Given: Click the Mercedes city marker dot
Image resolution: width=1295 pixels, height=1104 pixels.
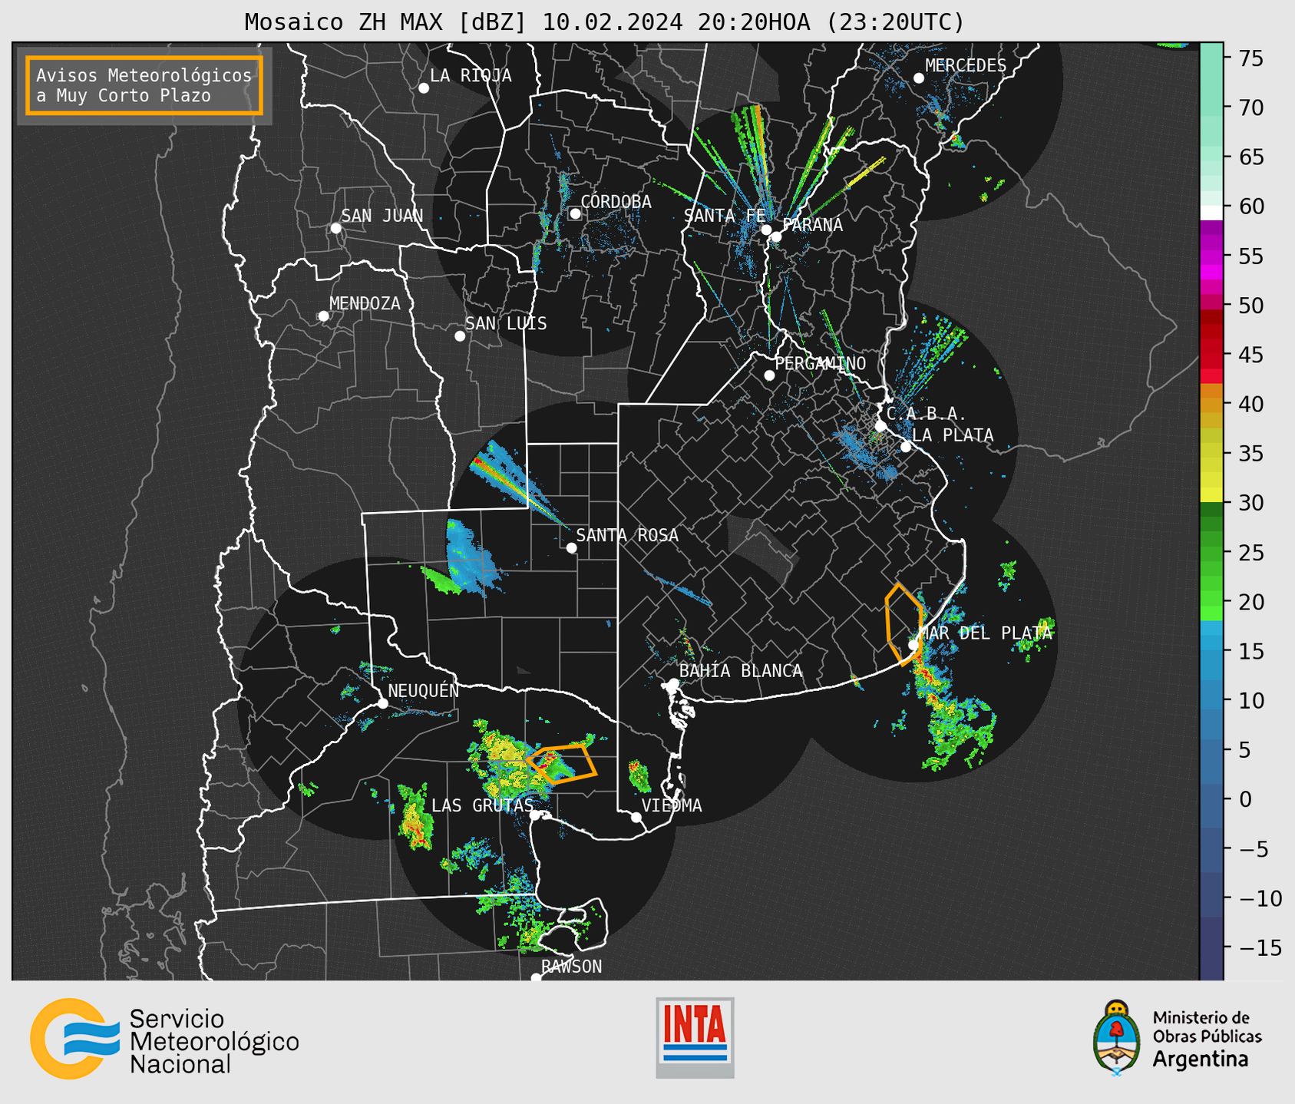Looking at the screenshot, I should (919, 78).
